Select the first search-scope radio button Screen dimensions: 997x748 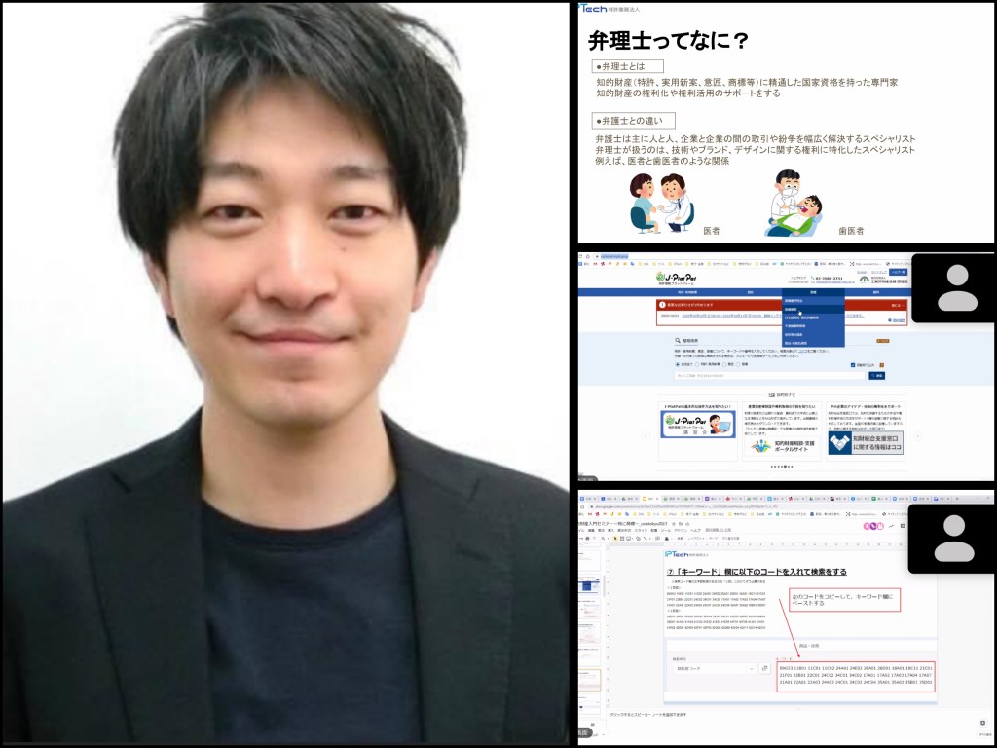click(x=679, y=364)
